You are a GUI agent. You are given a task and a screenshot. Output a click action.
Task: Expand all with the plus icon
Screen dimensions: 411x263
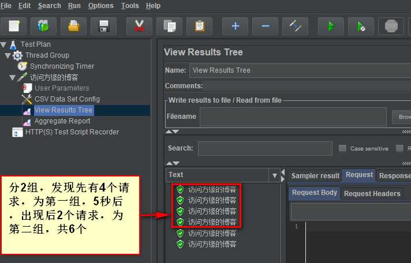[236, 26]
